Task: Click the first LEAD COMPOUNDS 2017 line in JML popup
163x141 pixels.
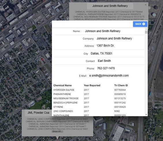Action: tap(57, 119)
